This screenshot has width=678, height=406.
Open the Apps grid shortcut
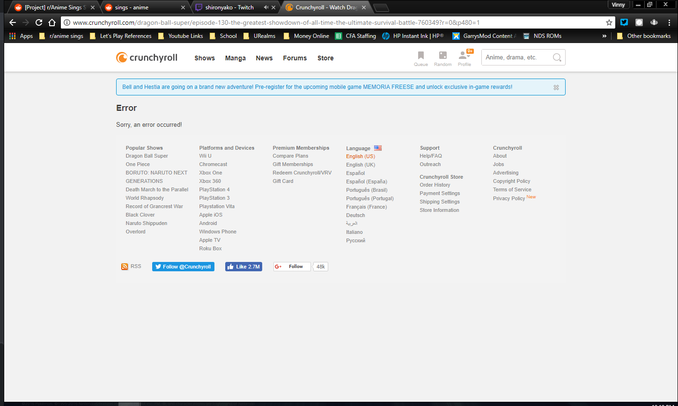[x=21, y=36]
